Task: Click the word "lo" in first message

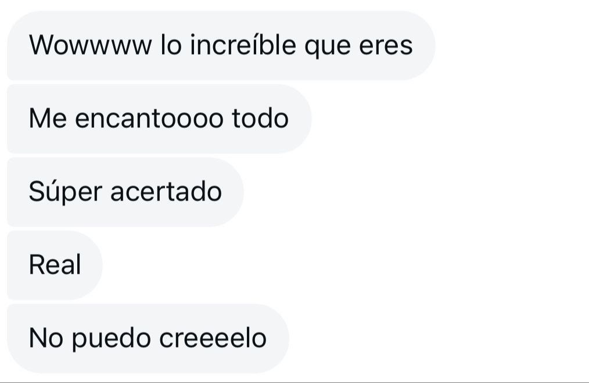Action: tap(171, 45)
